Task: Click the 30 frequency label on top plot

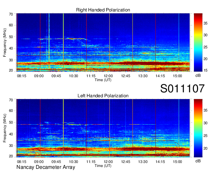Action: pos(11,60)
